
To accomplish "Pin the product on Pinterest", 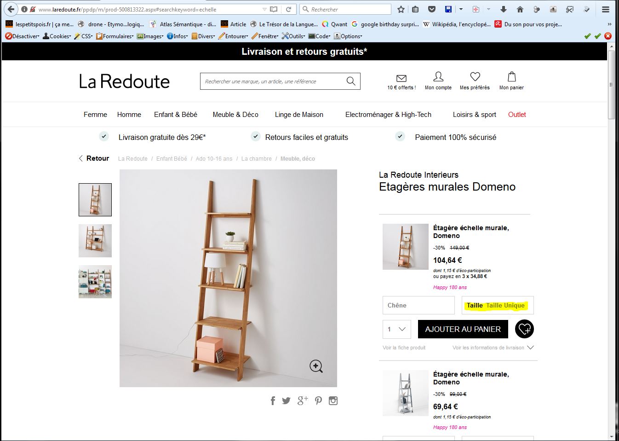I will [318, 400].
